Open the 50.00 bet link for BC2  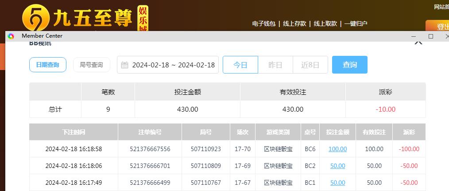pyautogui.click(x=337, y=166)
